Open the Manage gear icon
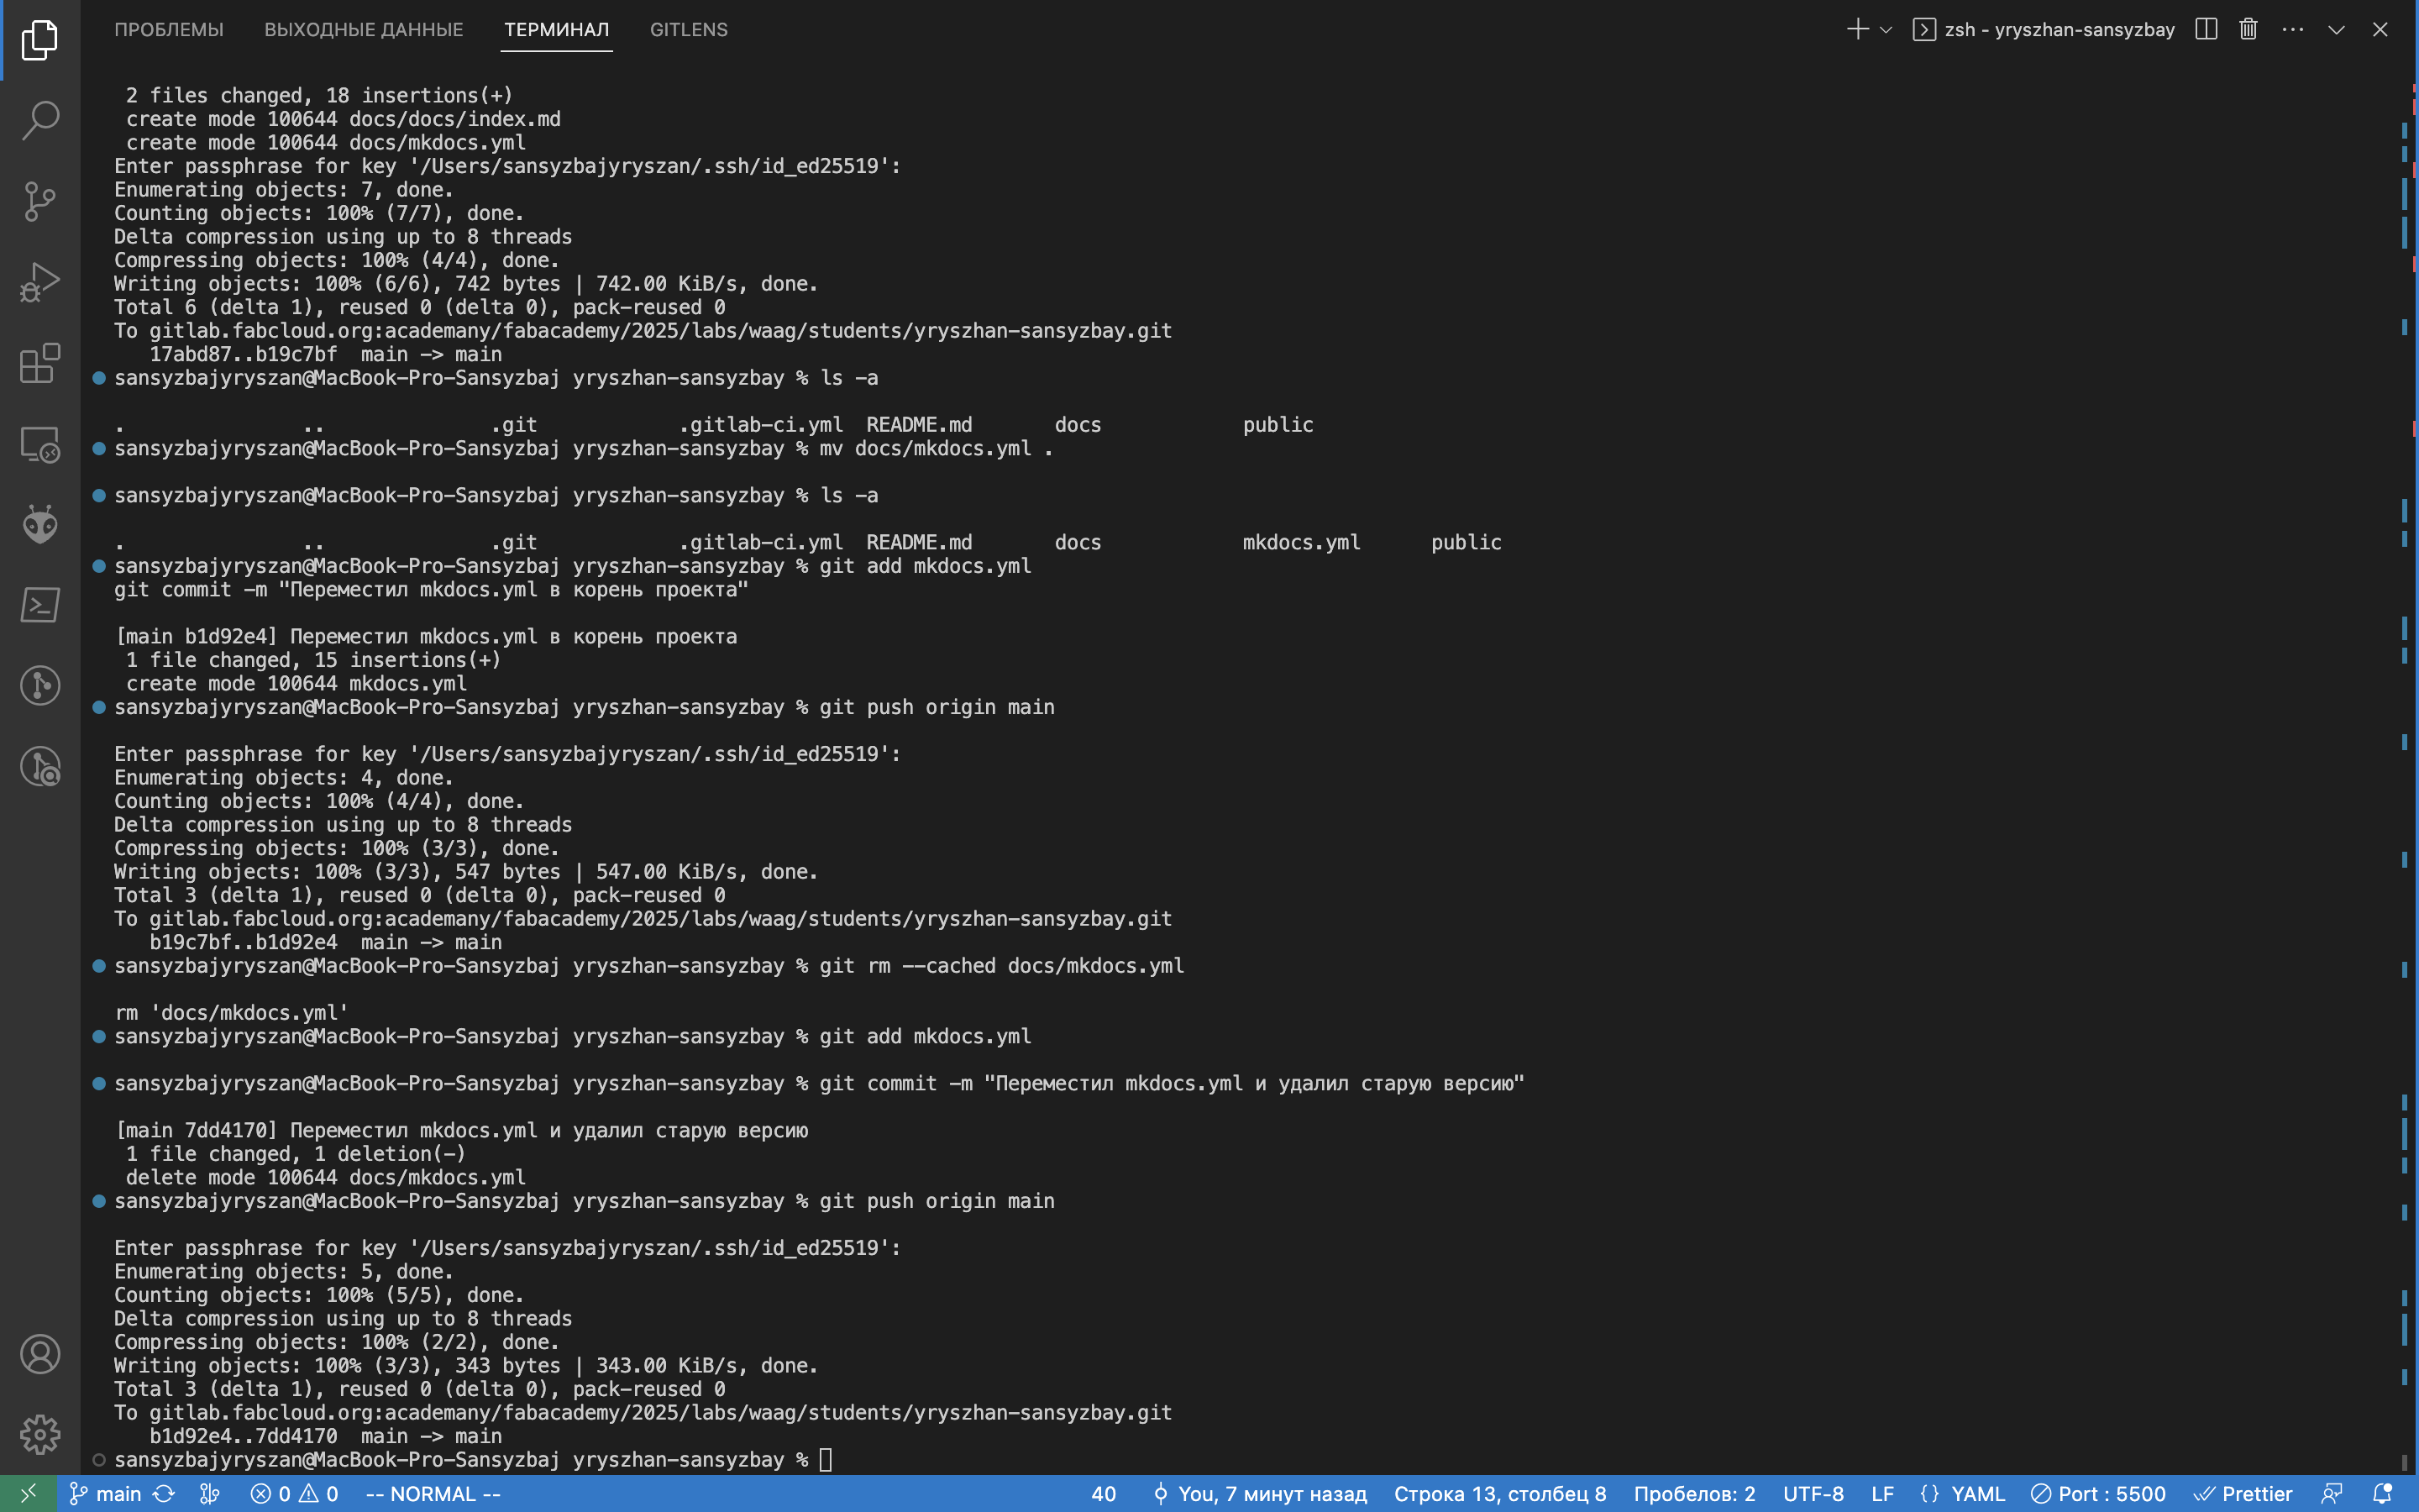 [x=40, y=1435]
